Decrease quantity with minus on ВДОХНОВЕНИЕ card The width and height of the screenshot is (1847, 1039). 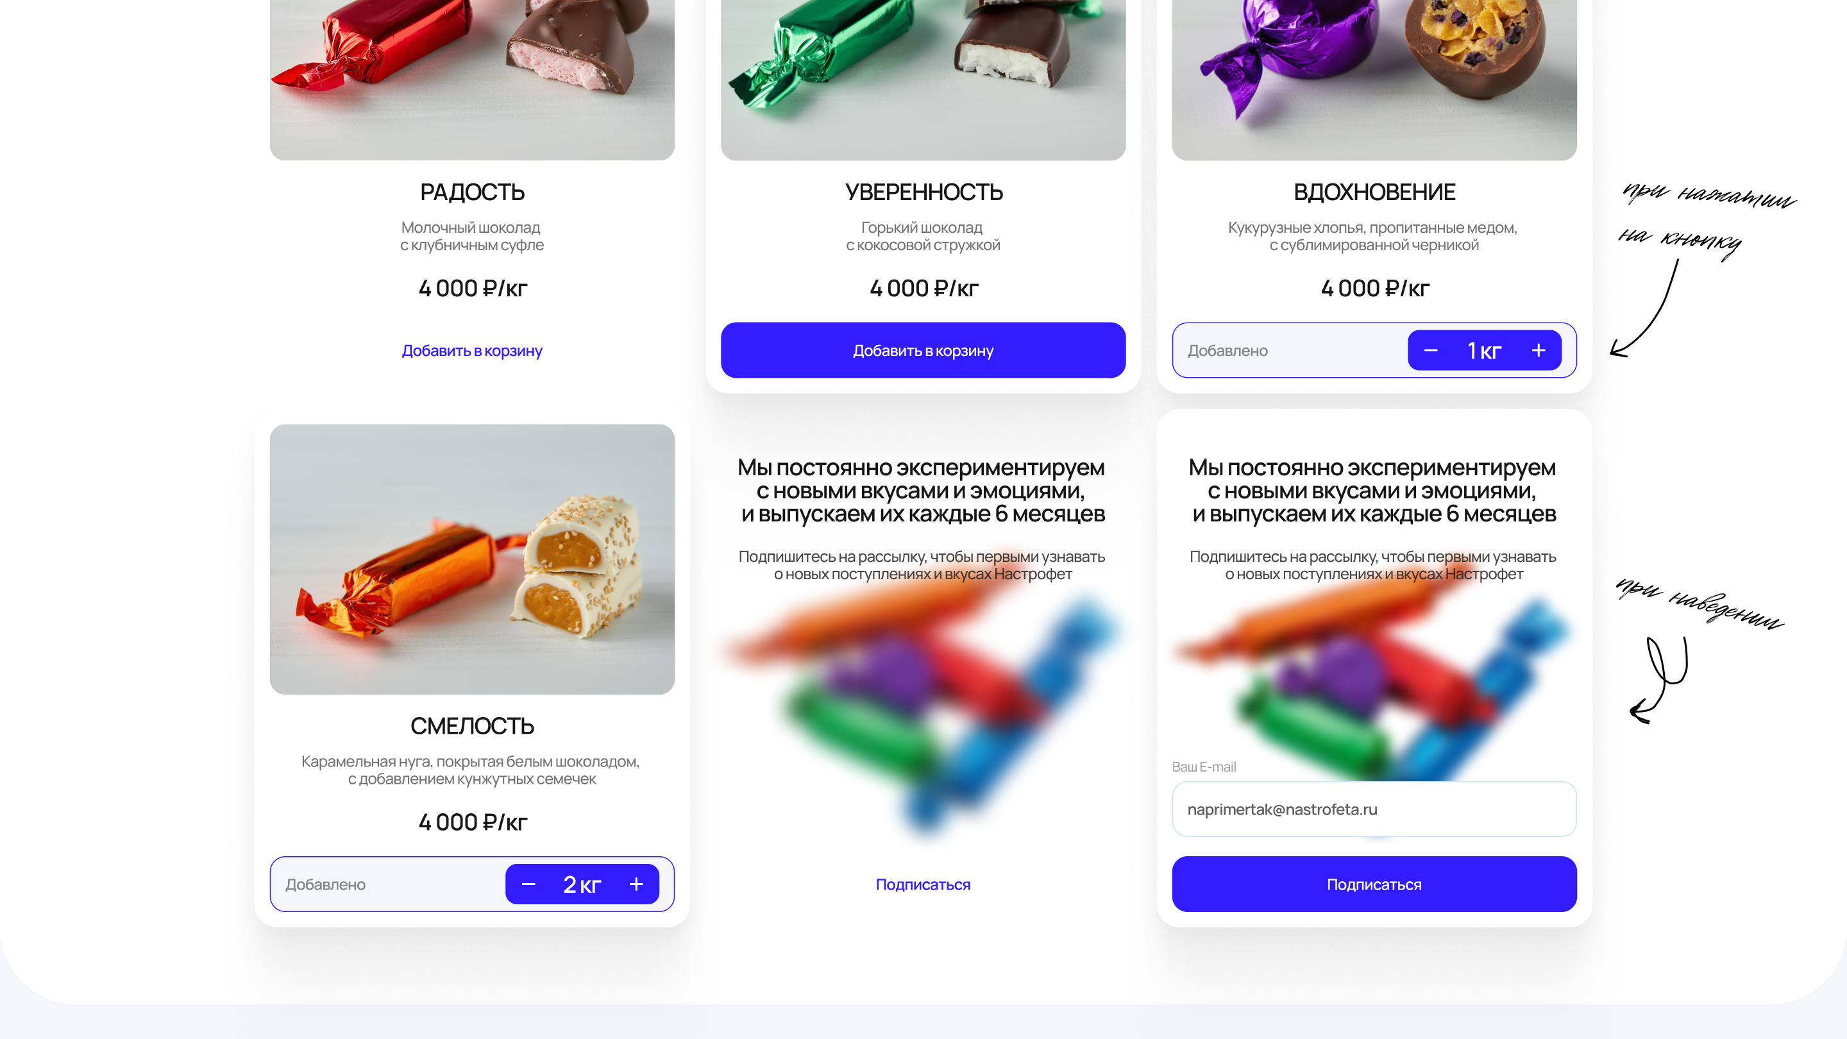coord(1430,351)
